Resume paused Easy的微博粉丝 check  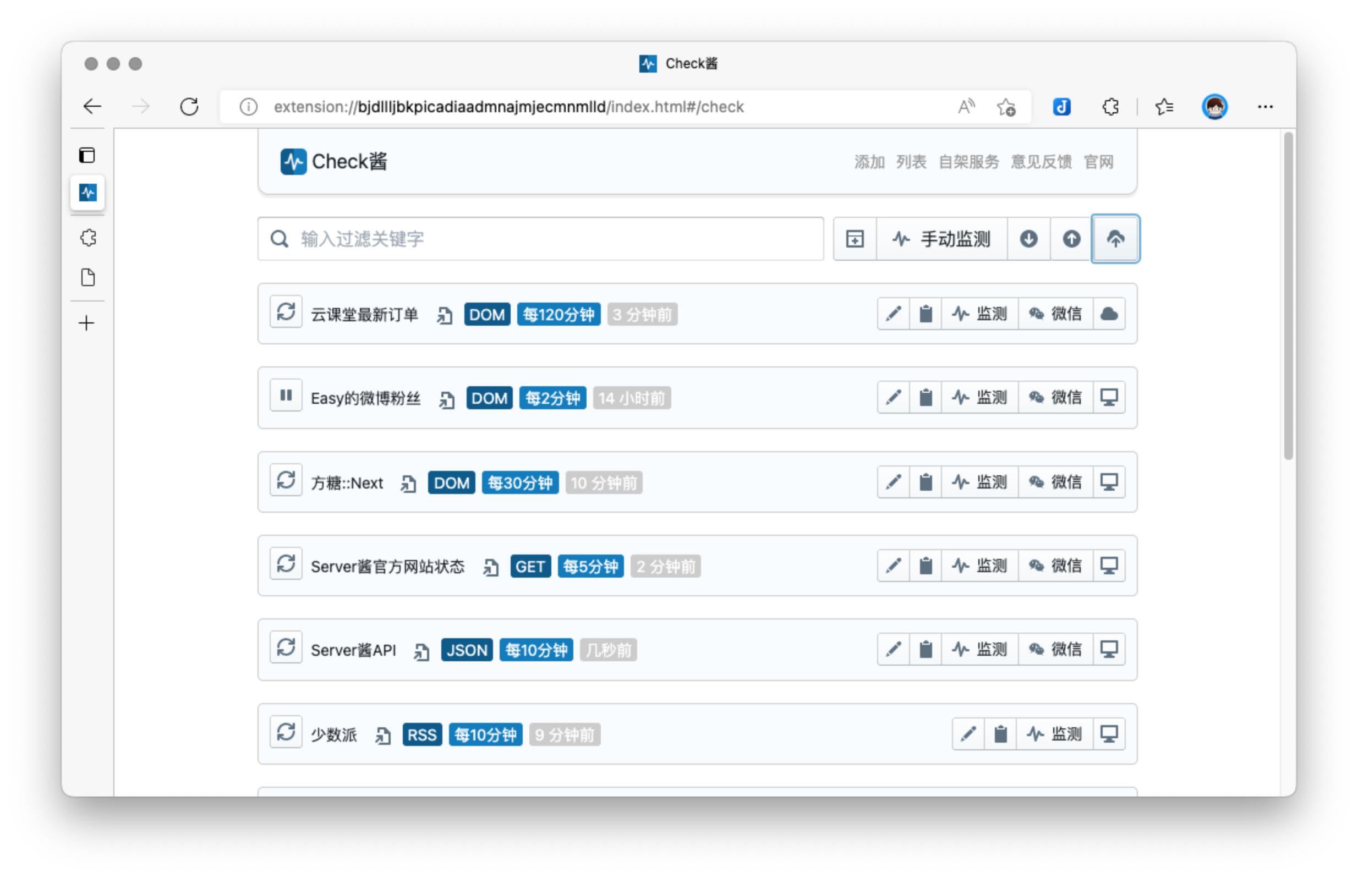(x=286, y=395)
